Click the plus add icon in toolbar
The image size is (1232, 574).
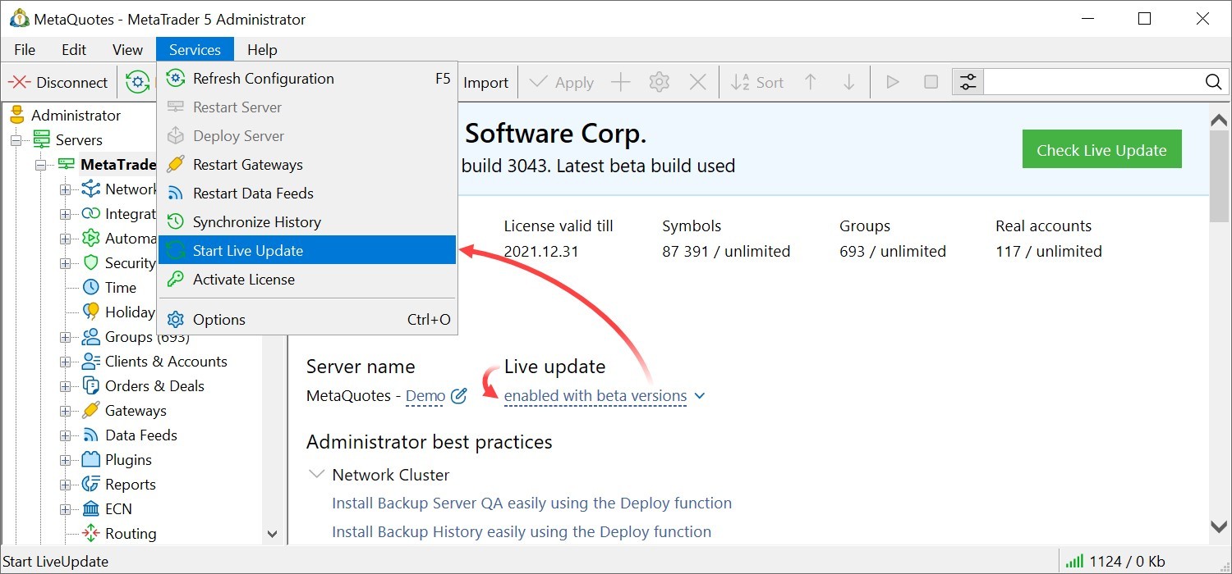tap(621, 82)
